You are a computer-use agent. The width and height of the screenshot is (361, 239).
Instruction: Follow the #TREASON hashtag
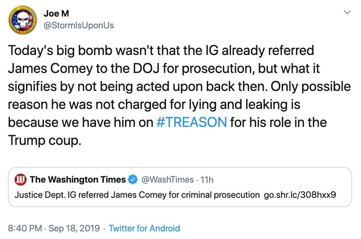[x=191, y=122]
